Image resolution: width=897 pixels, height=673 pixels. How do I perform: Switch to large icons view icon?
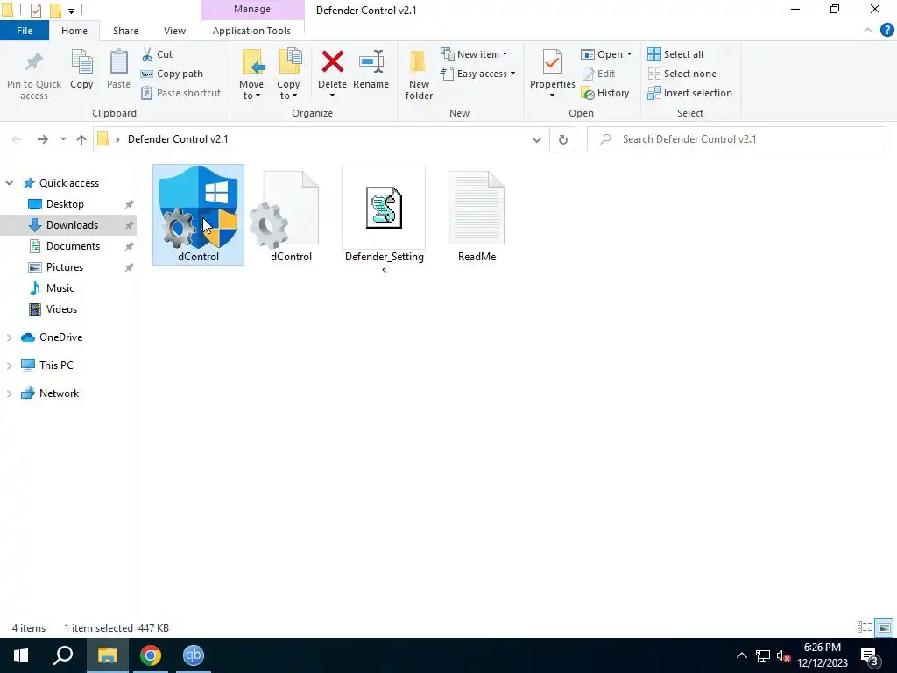[885, 627]
